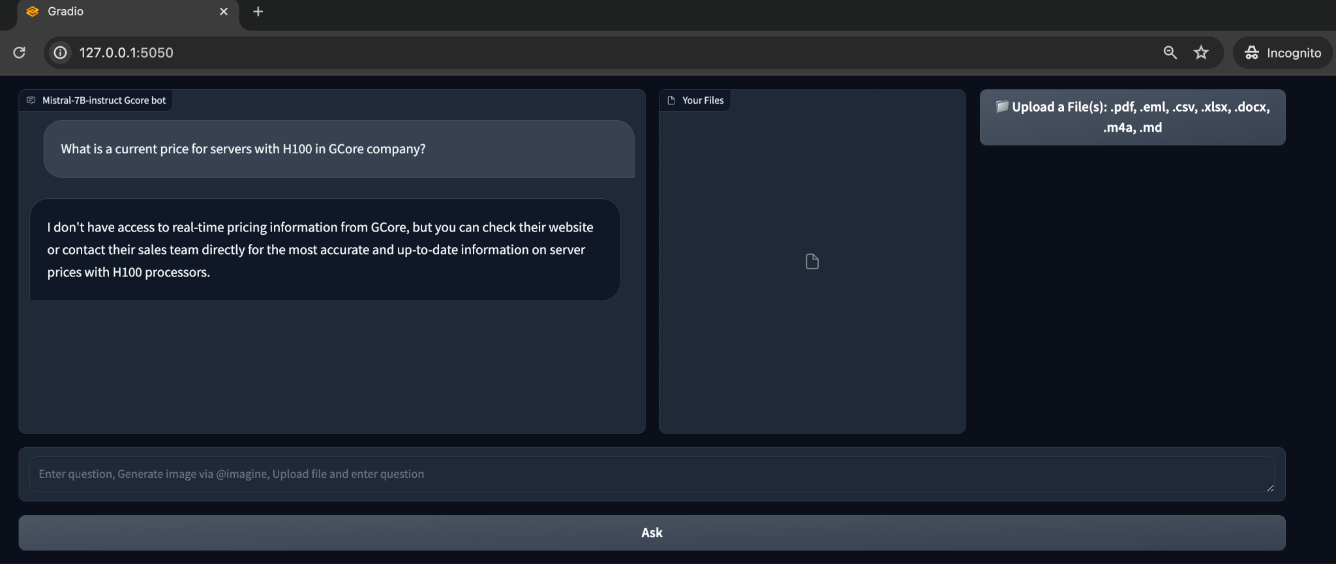Image resolution: width=1336 pixels, height=564 pixels.
Task: Click the Ask button
Action: click(x=652, y=533)
